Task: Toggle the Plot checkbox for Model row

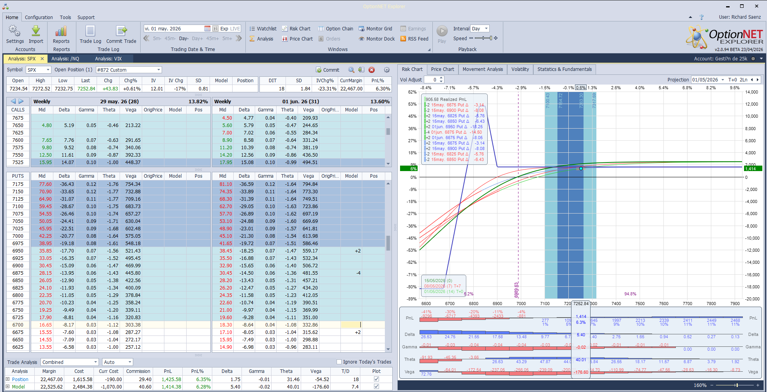Action: tap(376, 387)
